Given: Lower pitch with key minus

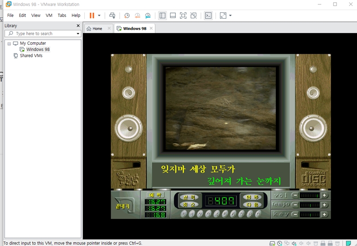Looking at the screenshot, I should tap(295, 214).
